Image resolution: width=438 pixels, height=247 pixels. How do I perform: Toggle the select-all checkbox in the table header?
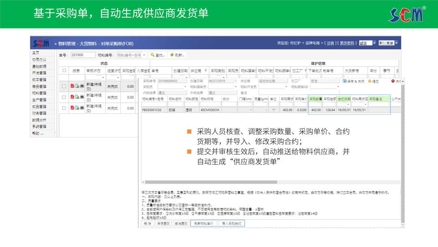pyautogui.click(x=64, y=69)
